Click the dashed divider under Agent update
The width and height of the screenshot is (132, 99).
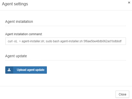tap(66, 61)
